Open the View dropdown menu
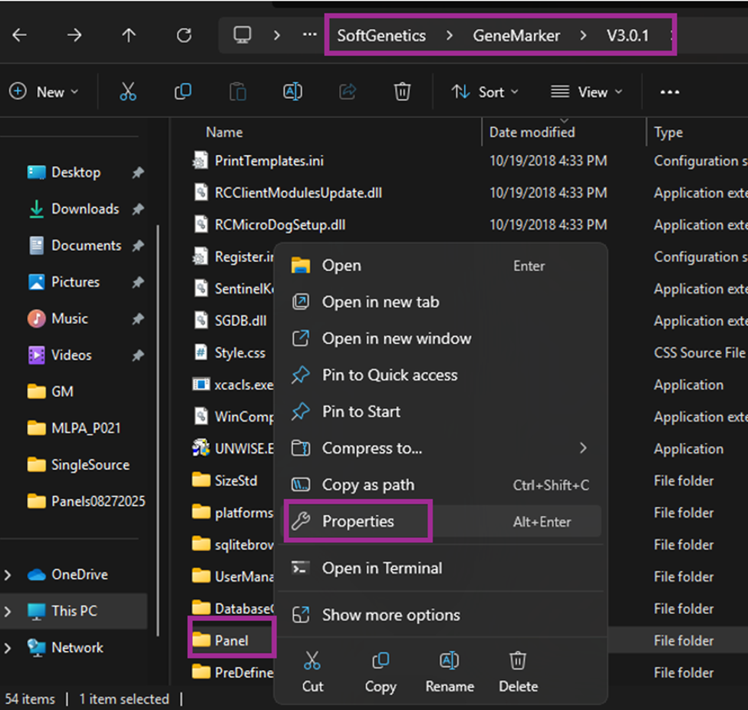The image size is (748, 710). click(586, 92)
